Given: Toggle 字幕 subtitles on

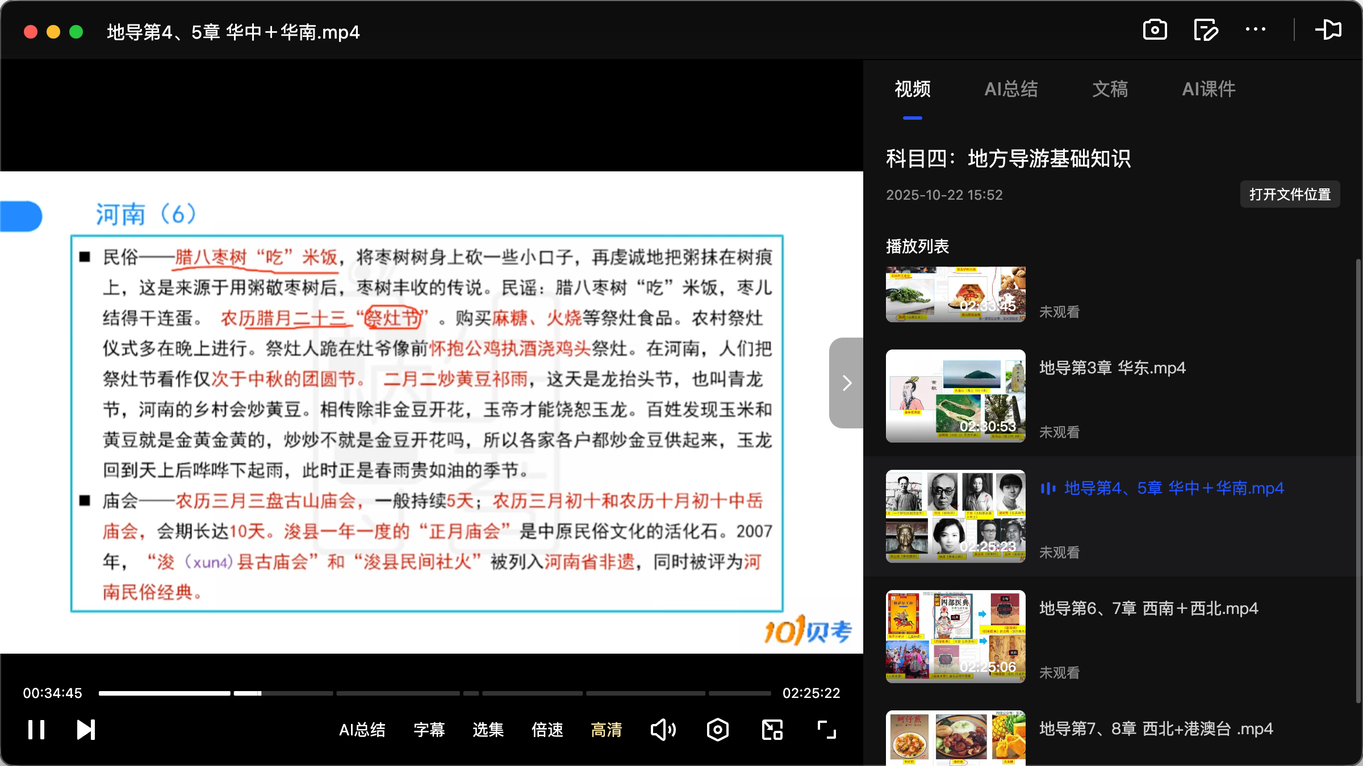Looking at the screenshot, I should pyautogui.click(x=429, y=731).
